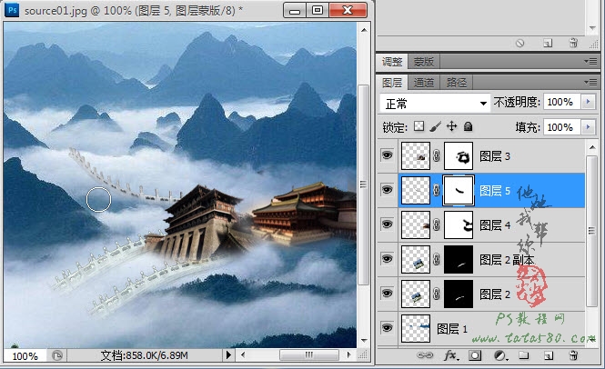Click the new group folder icon
The width and height of the screenshot is (605, 369).
[x=524, y=355]
